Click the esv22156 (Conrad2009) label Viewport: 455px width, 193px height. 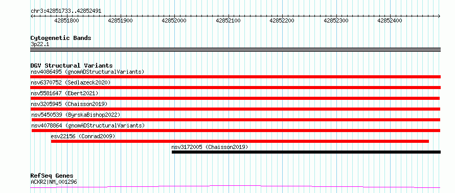pos(83,136)
